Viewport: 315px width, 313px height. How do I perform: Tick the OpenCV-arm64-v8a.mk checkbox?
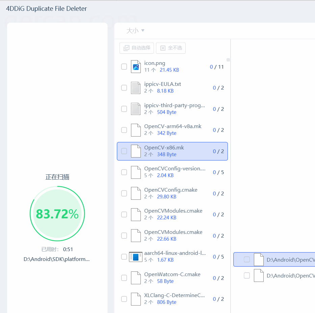pos(124,130)
